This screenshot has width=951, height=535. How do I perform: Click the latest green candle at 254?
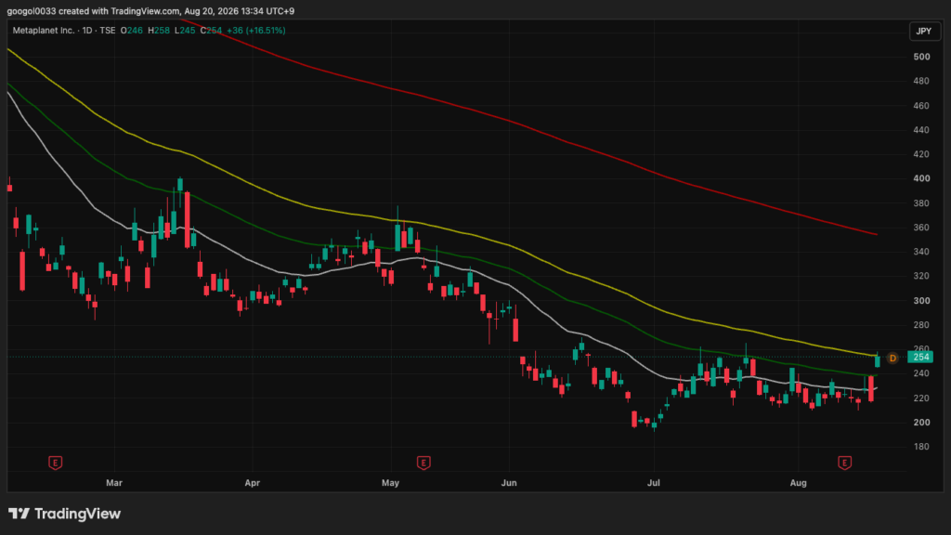pyautogui.click(x=877, y=360)
